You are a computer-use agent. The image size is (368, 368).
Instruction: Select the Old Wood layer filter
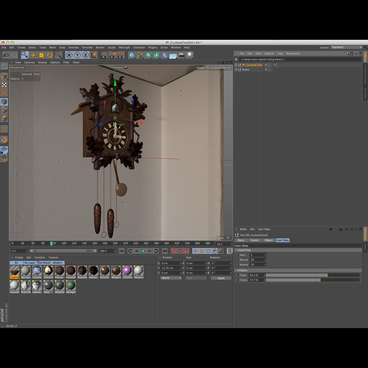[44, 263]
